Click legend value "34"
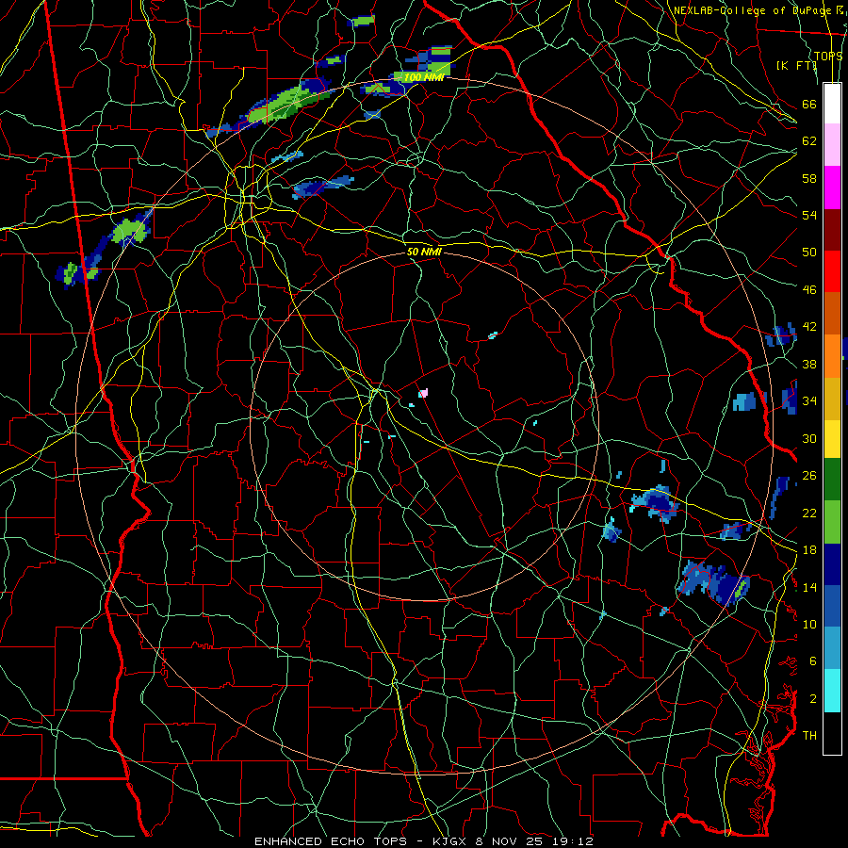The width and height of the screenshot is (848, 848). pos(809,400)
